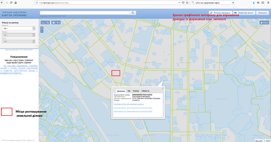
Task: Click the cadastral number search field
Action: tap(85, 13)
